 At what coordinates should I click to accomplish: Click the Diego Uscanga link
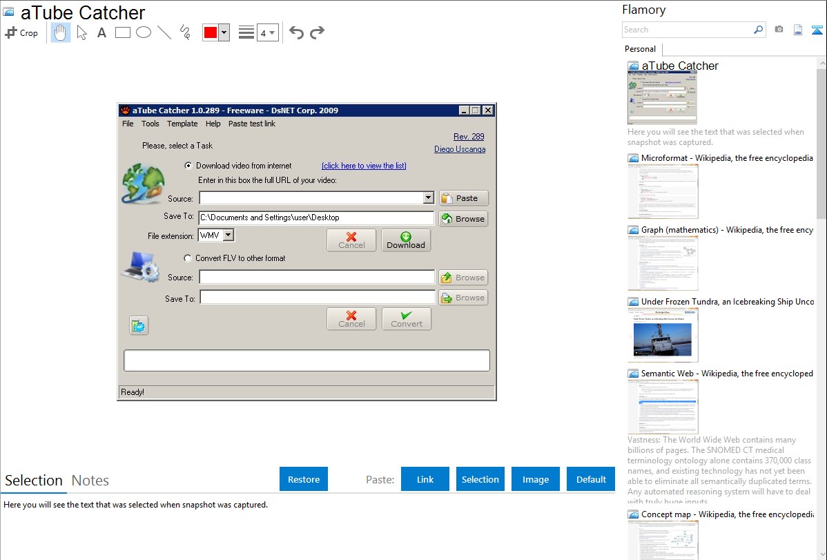[x=460, y=149]
